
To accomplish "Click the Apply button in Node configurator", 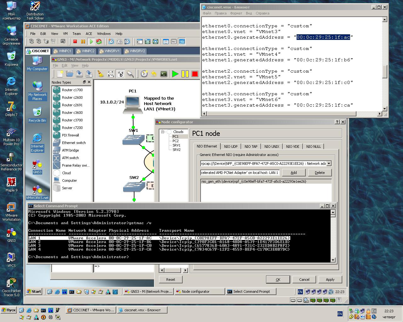I will [x=330, y=280].
